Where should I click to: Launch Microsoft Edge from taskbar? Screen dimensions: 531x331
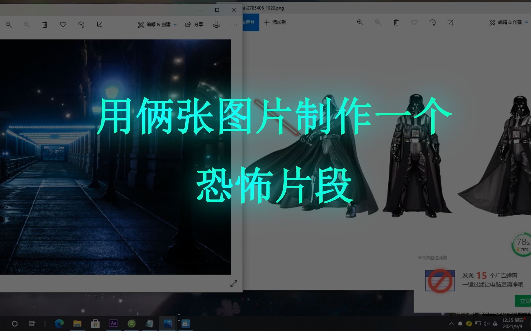(x=59, y=324)
